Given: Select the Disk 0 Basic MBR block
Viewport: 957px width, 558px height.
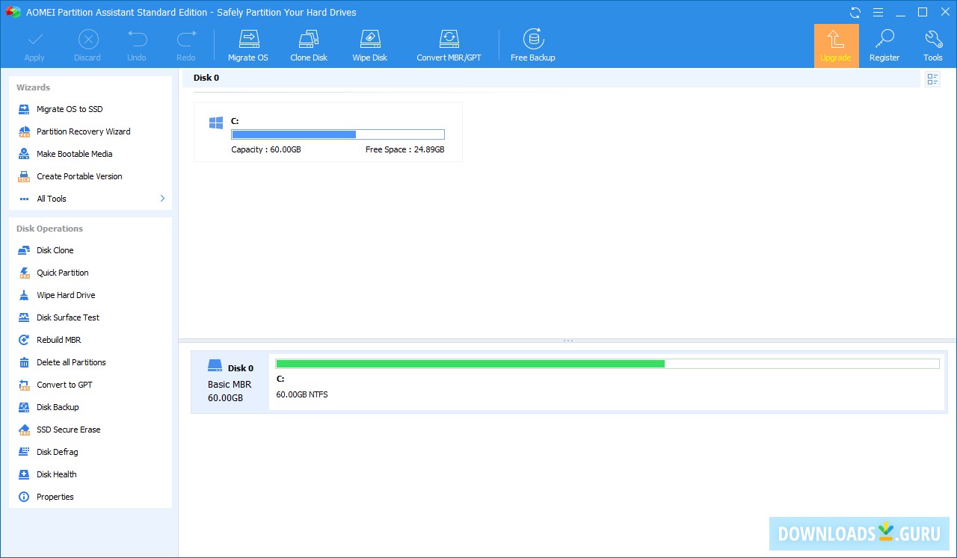Looking at the screenshot, I should (x=230, y=382).
